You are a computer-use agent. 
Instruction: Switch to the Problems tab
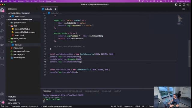click(107, 91)
